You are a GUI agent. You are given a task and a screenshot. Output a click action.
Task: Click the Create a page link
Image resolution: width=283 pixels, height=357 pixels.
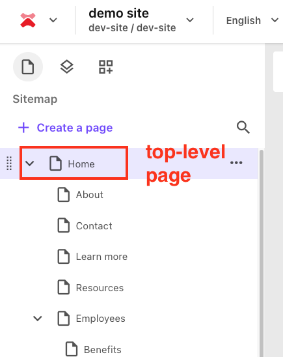(x=75, y=128)
